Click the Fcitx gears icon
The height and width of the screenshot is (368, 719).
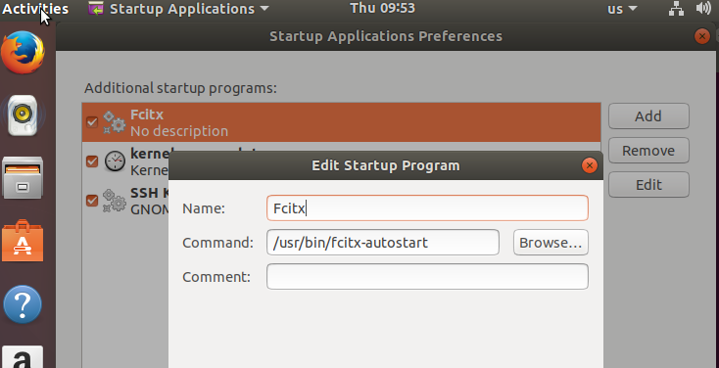coord(114,122)
